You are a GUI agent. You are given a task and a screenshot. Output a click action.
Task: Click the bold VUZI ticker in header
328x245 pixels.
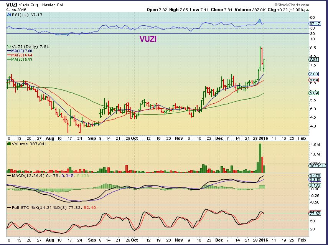(12, 5)
